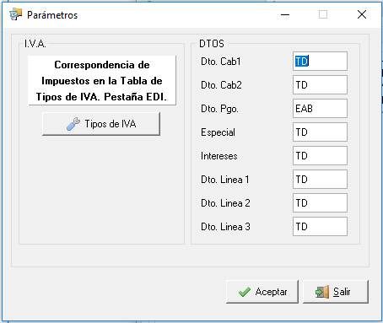Viewport: 383px width, 323px height.
Task: Click the Dto. Linea 1 input box
Action: (x=320, y=179)
